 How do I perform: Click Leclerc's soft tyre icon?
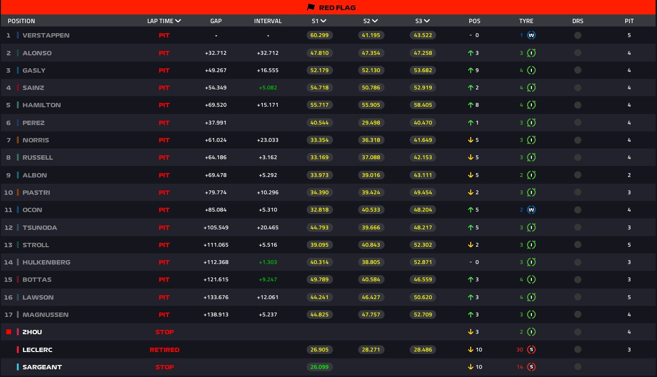click(x=531, y=350)
